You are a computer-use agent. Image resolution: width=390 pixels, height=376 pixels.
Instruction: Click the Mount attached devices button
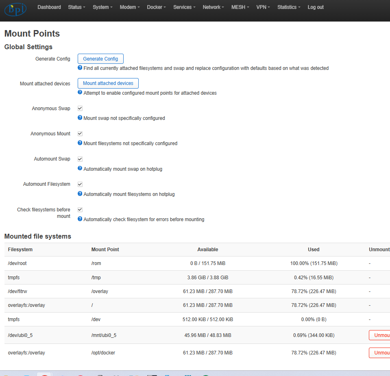click(x=108, y=83)
